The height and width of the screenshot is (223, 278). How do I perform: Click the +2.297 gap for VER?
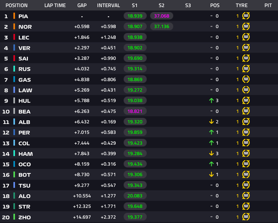[x=82, y=48]
